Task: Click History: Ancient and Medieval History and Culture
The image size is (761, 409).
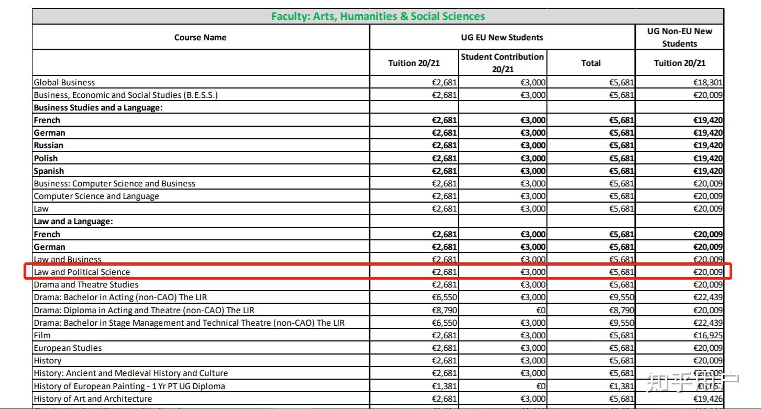Action: pos(131,373)
